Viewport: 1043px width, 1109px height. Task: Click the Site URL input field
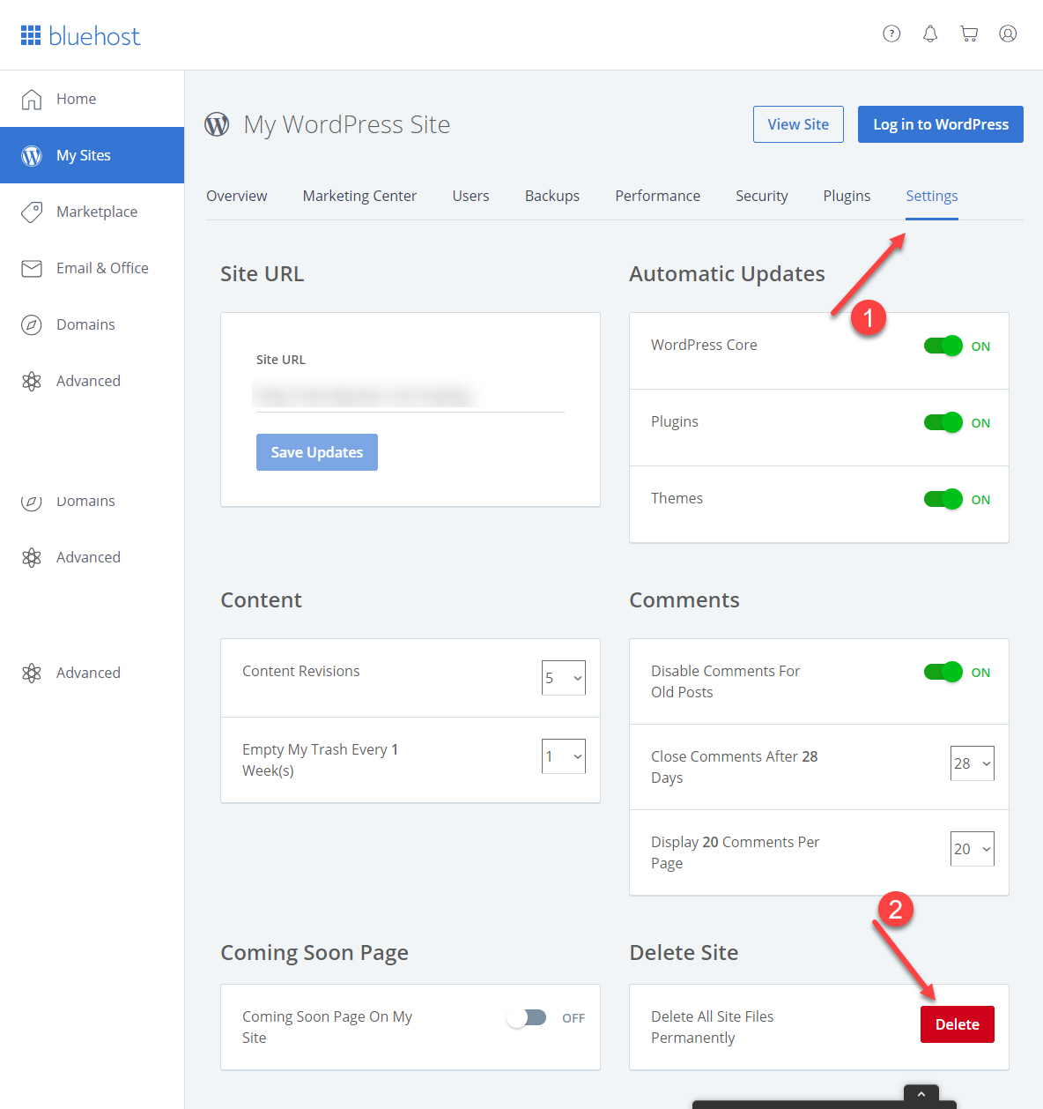(411, 396)
